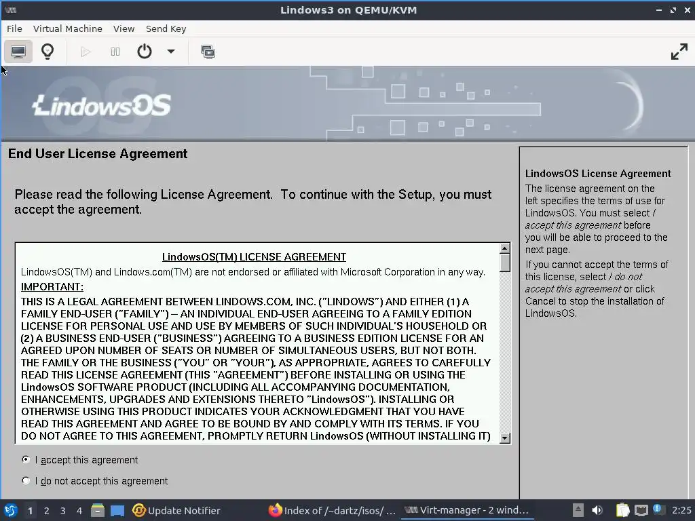Open the Virtual Machine menu
Image resolution: width=695 pixels, height=521 pixels.
pyautogui.click(x=67, y=28)
